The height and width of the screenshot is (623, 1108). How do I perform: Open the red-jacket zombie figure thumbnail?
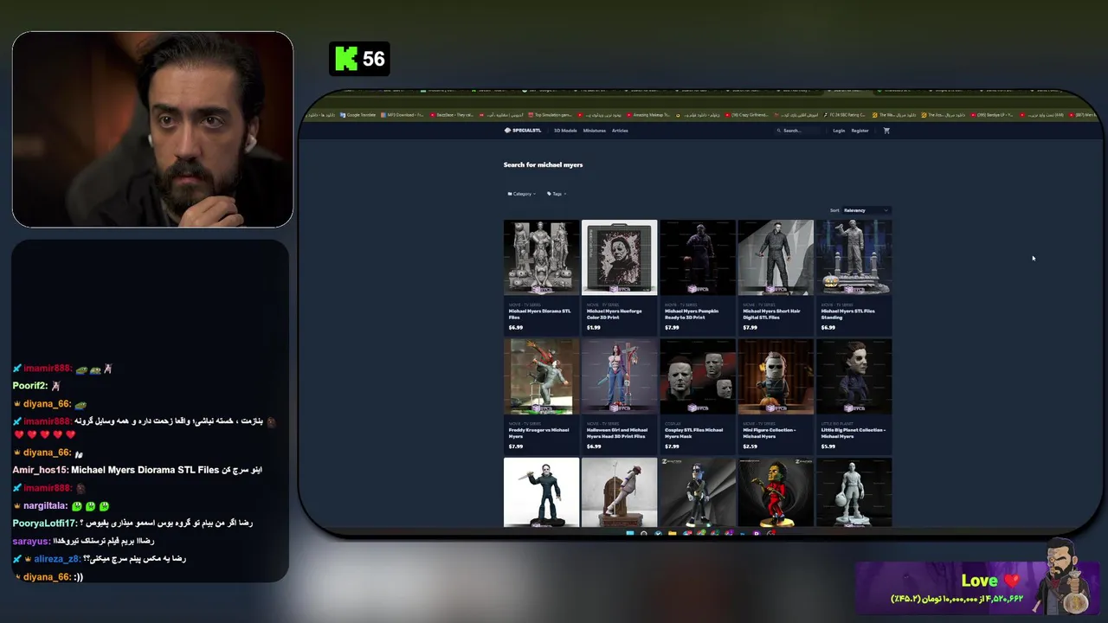tap(776, 492)
